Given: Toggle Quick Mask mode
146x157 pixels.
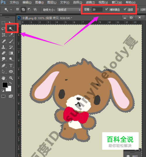Looking at the screenshot, I should pos(3,96).
